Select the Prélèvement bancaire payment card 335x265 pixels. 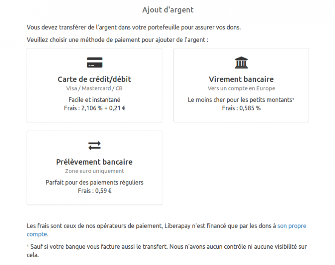click(94, 167)
